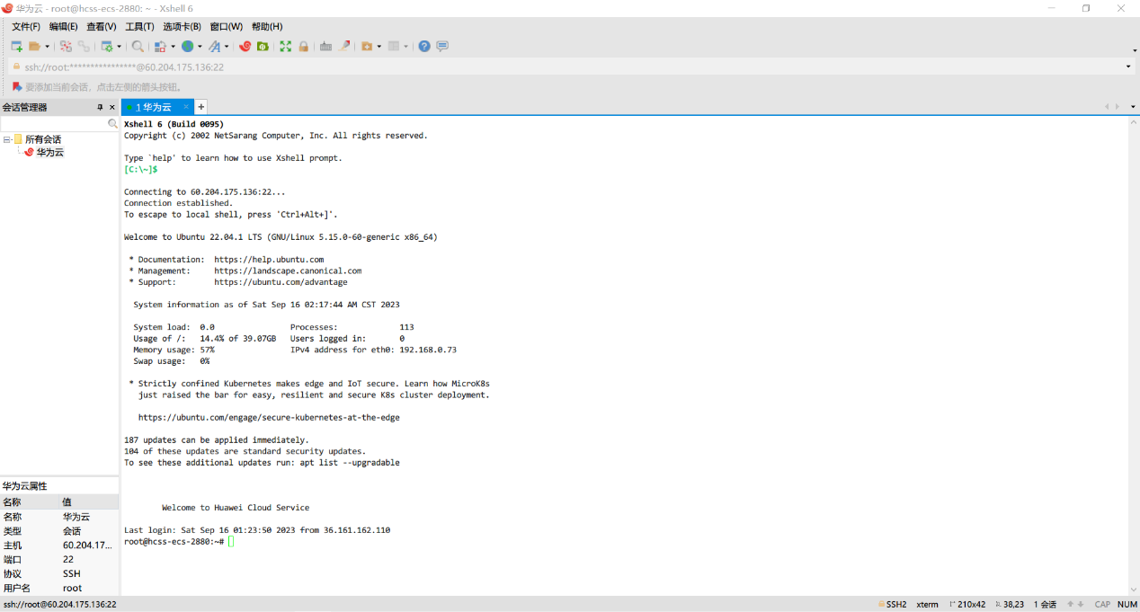
Task: Select the 协议 SSH property row
Action: (x=59, y=574)
